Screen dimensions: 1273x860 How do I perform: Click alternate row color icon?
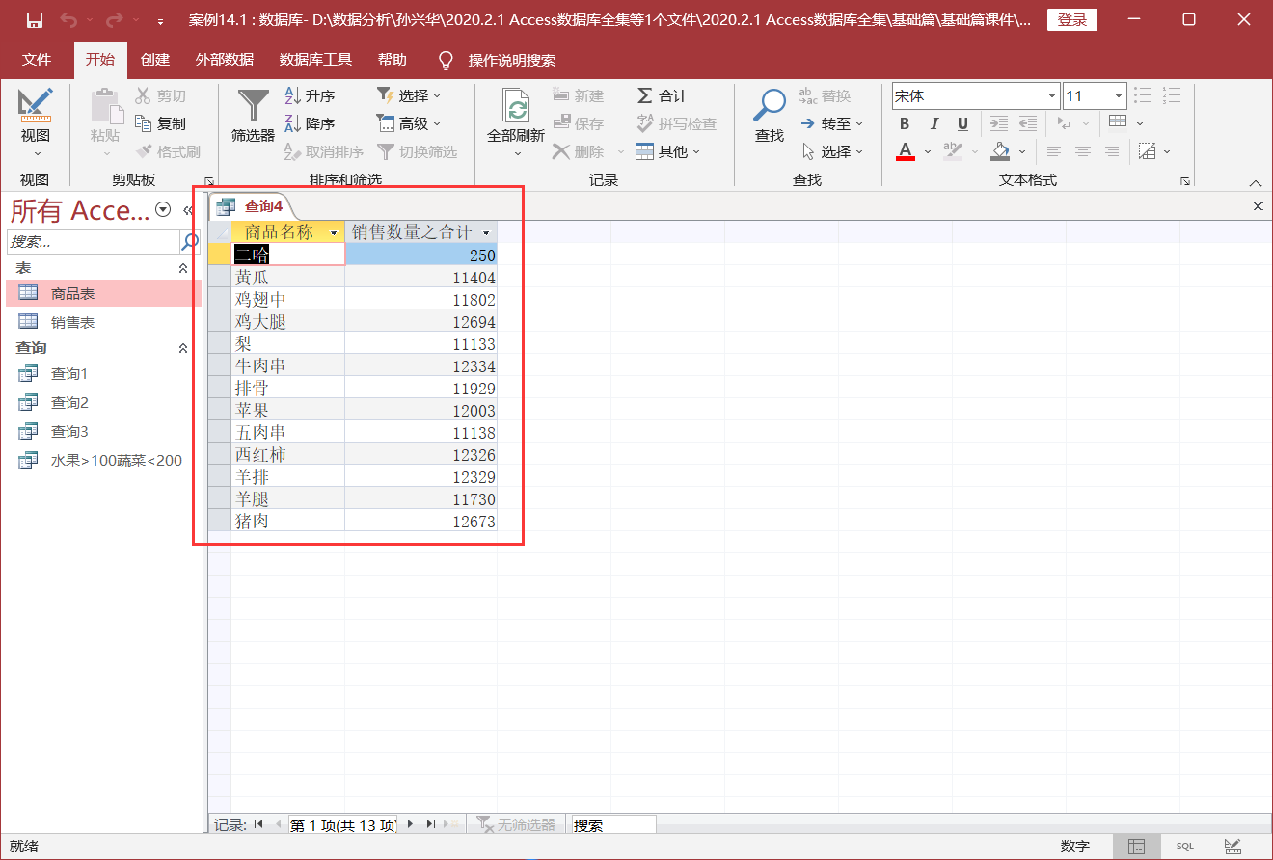click(x=1147, y=151)
